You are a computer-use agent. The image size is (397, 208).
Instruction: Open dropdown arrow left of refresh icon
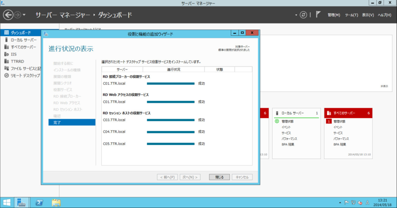(296, 15)
